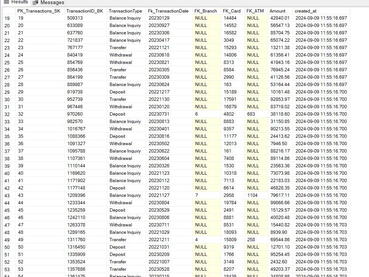
Task: Open the Results tab
Action: pos(16,2)
